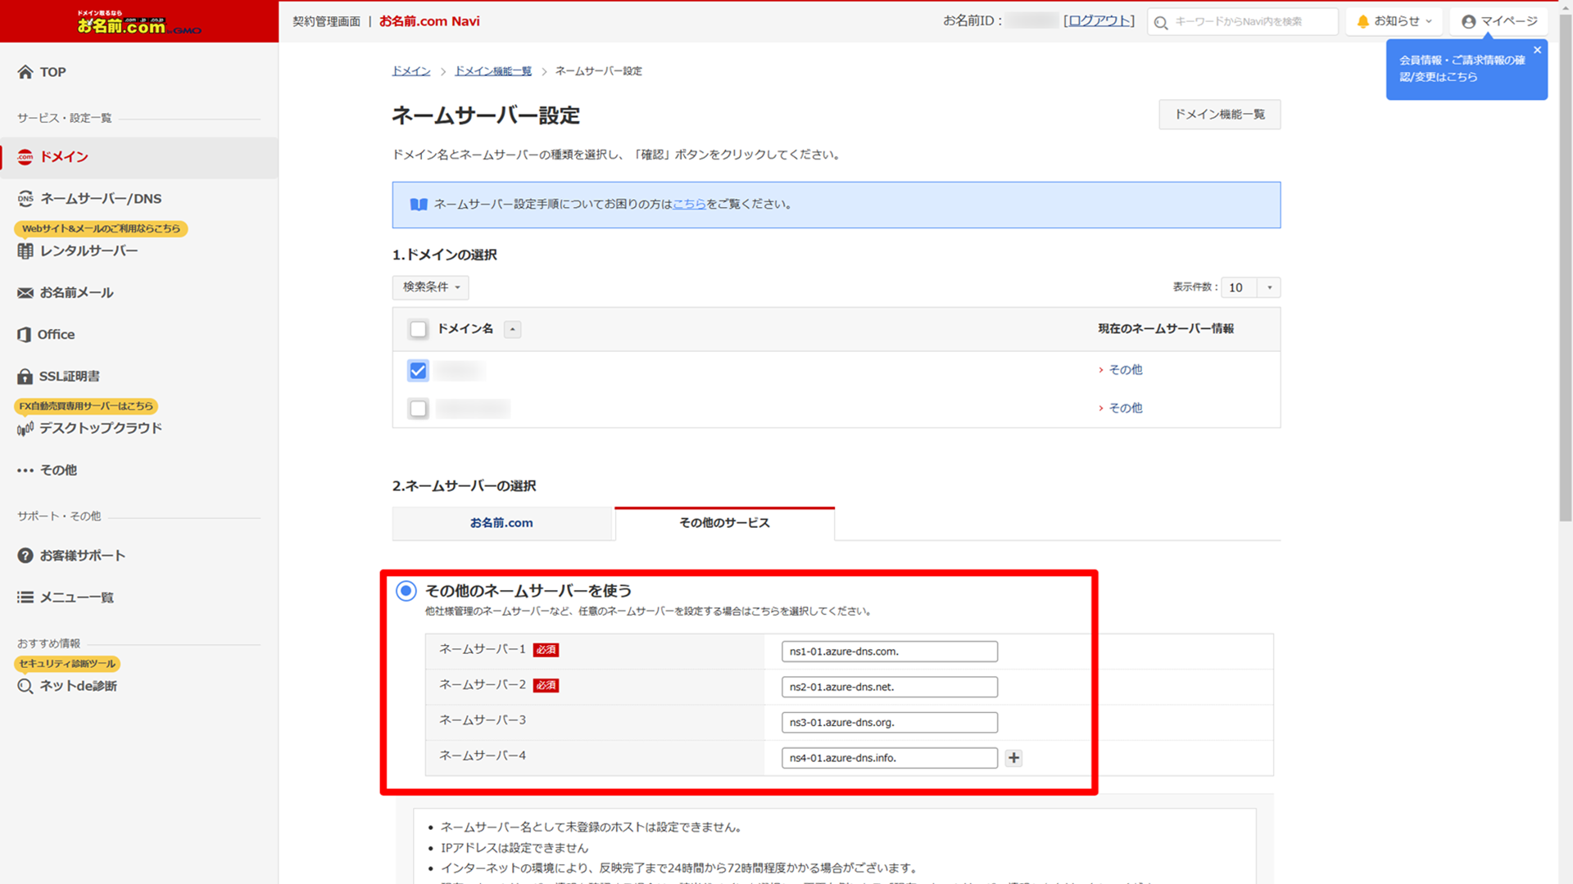Screen dimensions: 1573x884
Task: Select その他のネームサーバーを使う radio button
Action: pos(406,591)
